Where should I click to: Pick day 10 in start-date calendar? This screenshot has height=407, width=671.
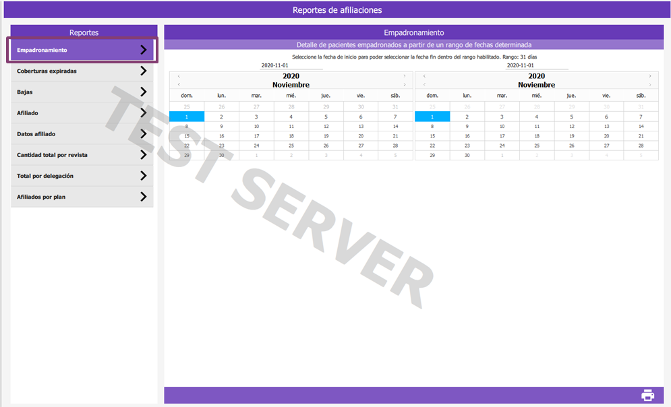coord(256,127)
